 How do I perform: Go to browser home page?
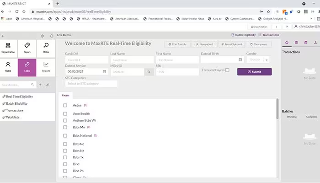pyautogui.click(x=24, y=11)
